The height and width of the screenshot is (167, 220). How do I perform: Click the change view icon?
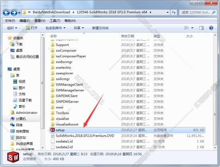[187, 28]
